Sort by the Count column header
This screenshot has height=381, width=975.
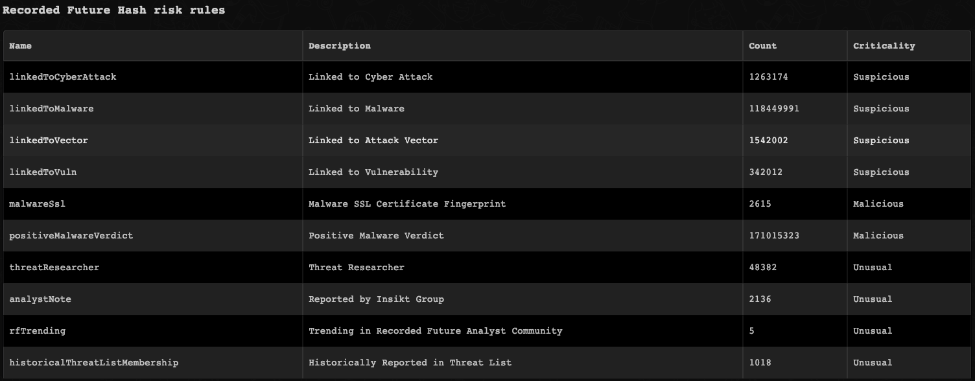[762, 46]
